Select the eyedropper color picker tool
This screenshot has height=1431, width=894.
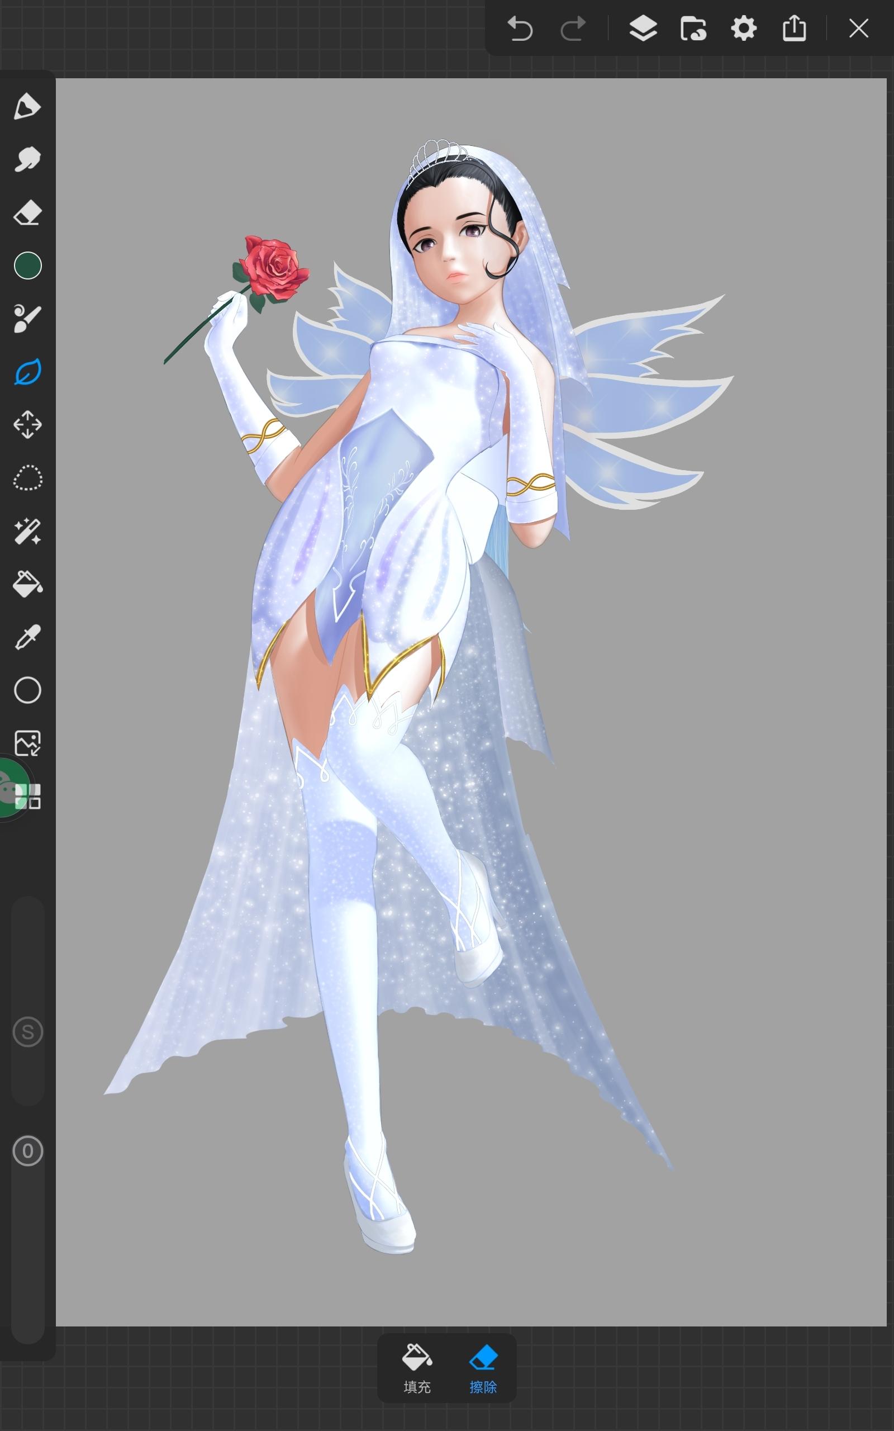pos(27,637)
